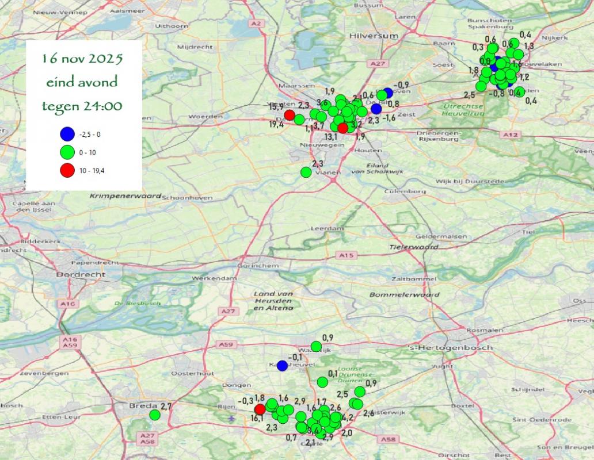Viewport: 594px width, 460px height.
Task: Select the green marker labeled 0,1
Action: pos(322,382)
